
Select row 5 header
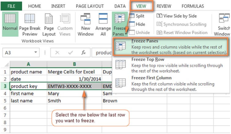[5, 101]
